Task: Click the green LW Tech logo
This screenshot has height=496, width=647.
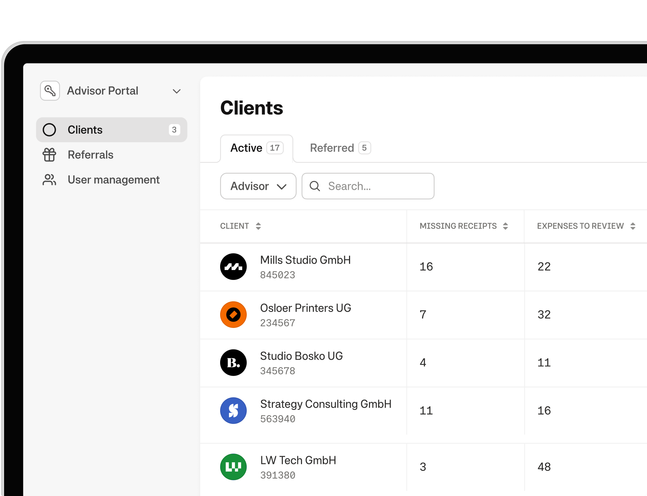Action: tap(233, 467)
